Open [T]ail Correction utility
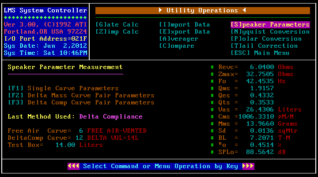 click(x=264, y=46)
